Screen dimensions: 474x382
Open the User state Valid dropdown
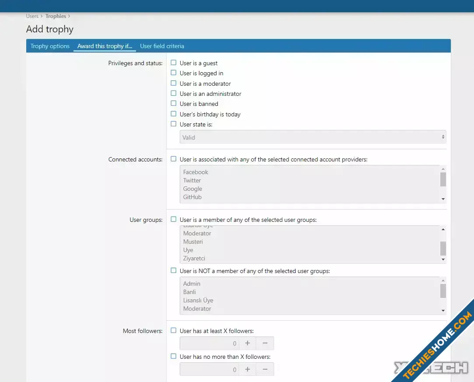(x=313, y=137)
